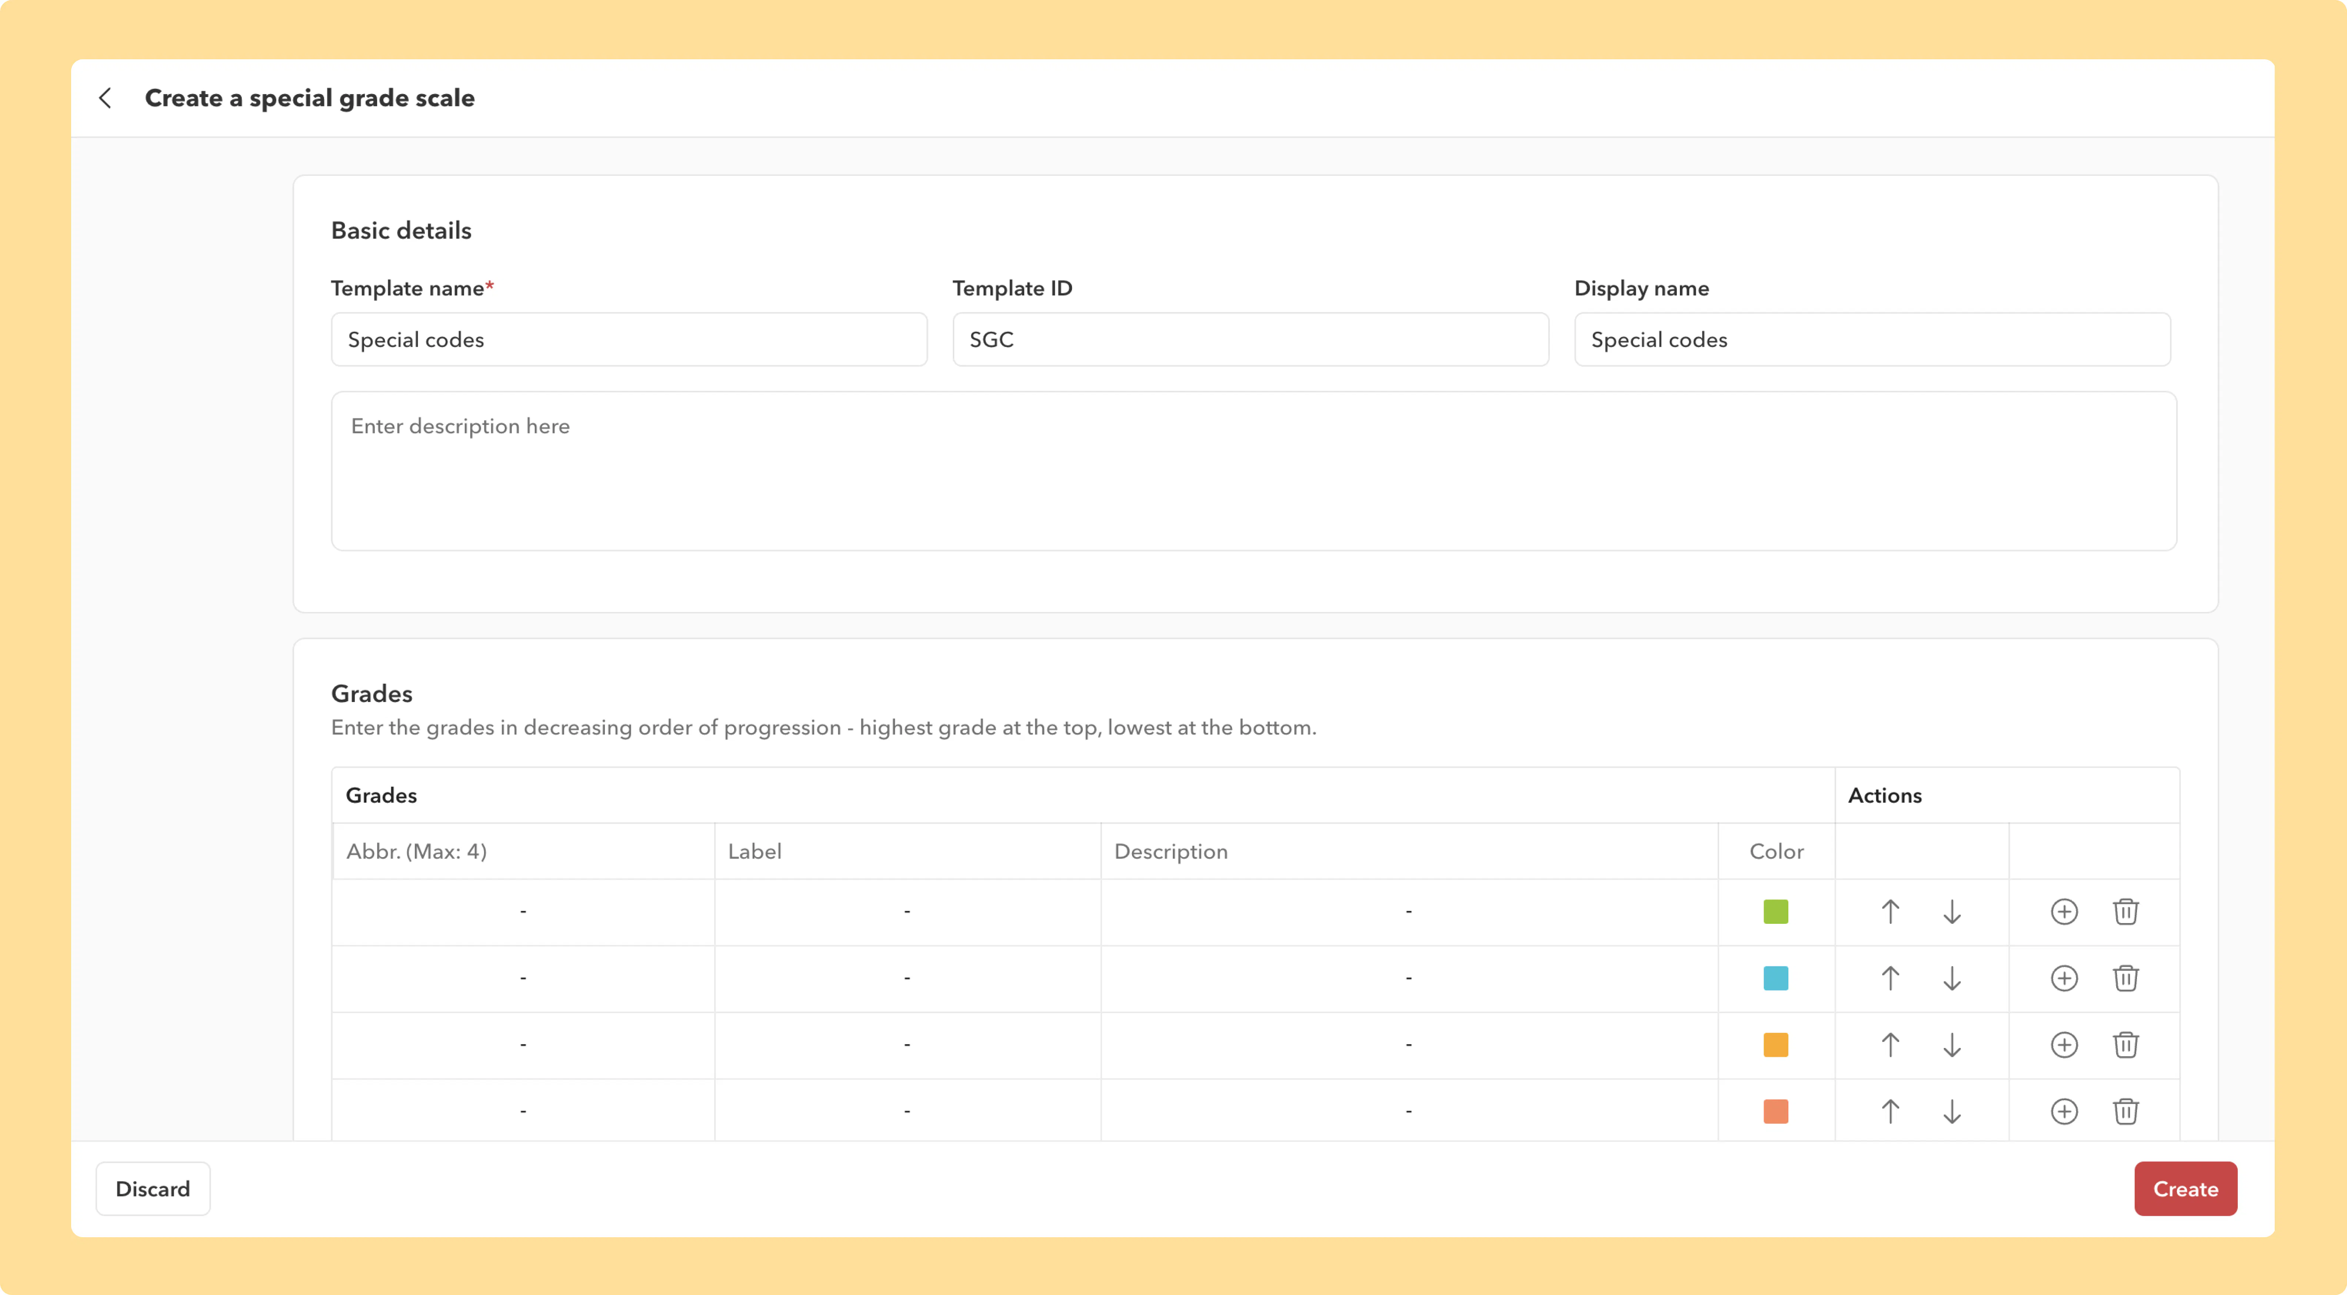2347x1295 pixels.
Task: Move the green-swatch grade row down
Action: point(1952,911)
